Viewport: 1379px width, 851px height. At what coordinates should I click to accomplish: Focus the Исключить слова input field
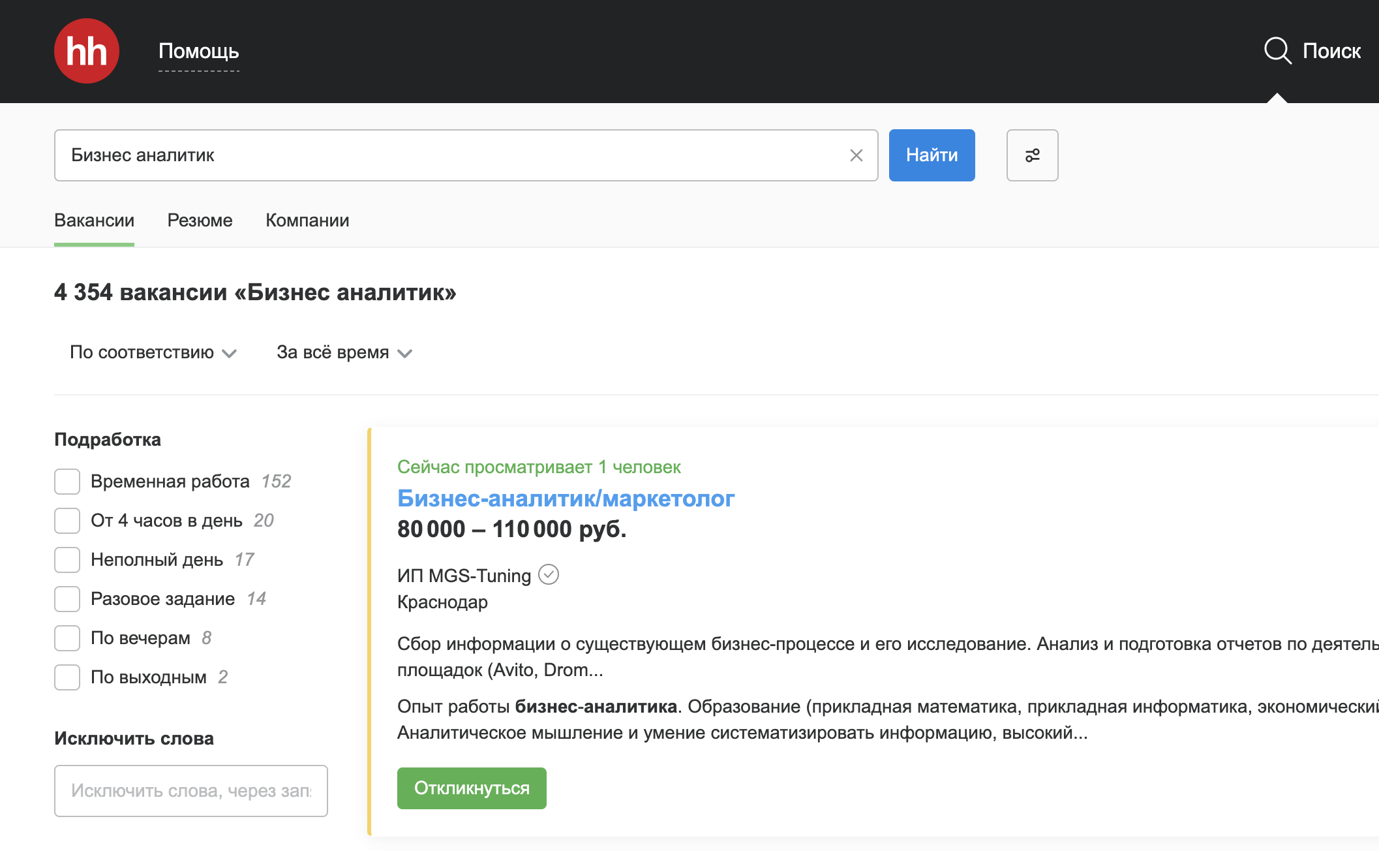click(x=190, y=791)
